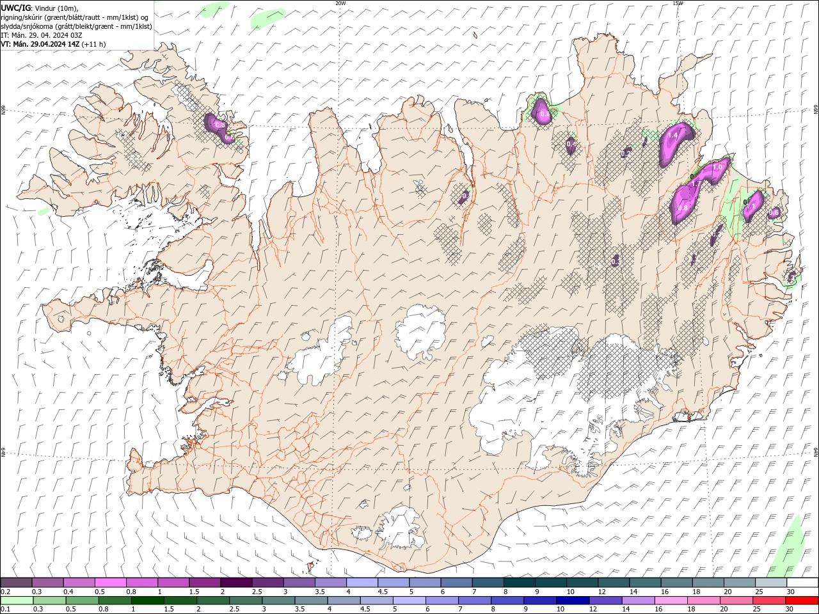Viewport: 819px width, 614px height.
Task: Click the 1.4 snowfall value label
Action: (672, 136)
